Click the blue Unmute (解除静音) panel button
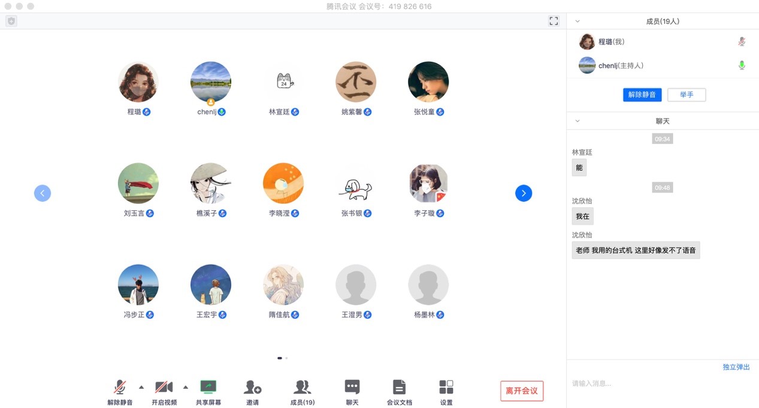 642,95
